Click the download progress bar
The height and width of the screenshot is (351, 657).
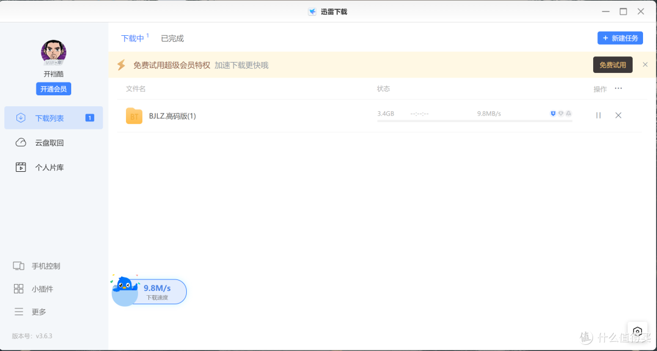[474, 121]
